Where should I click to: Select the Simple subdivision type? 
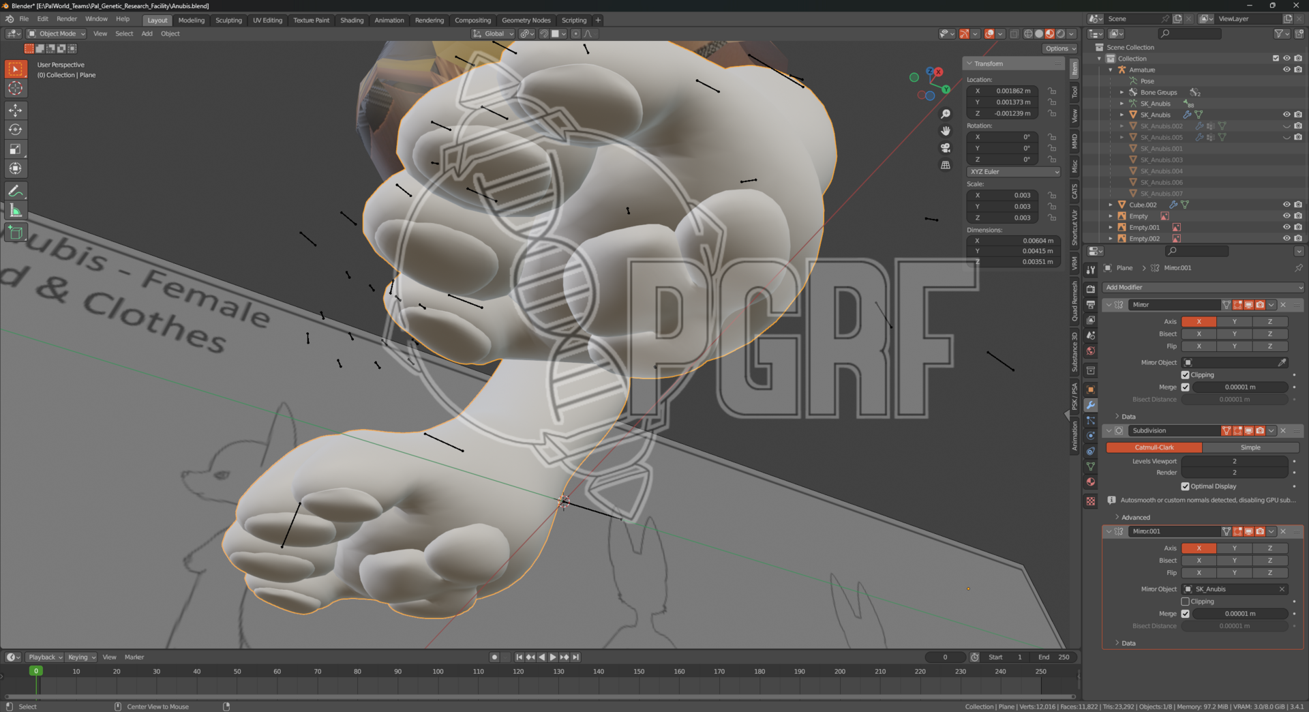[x=1250, y=447]
